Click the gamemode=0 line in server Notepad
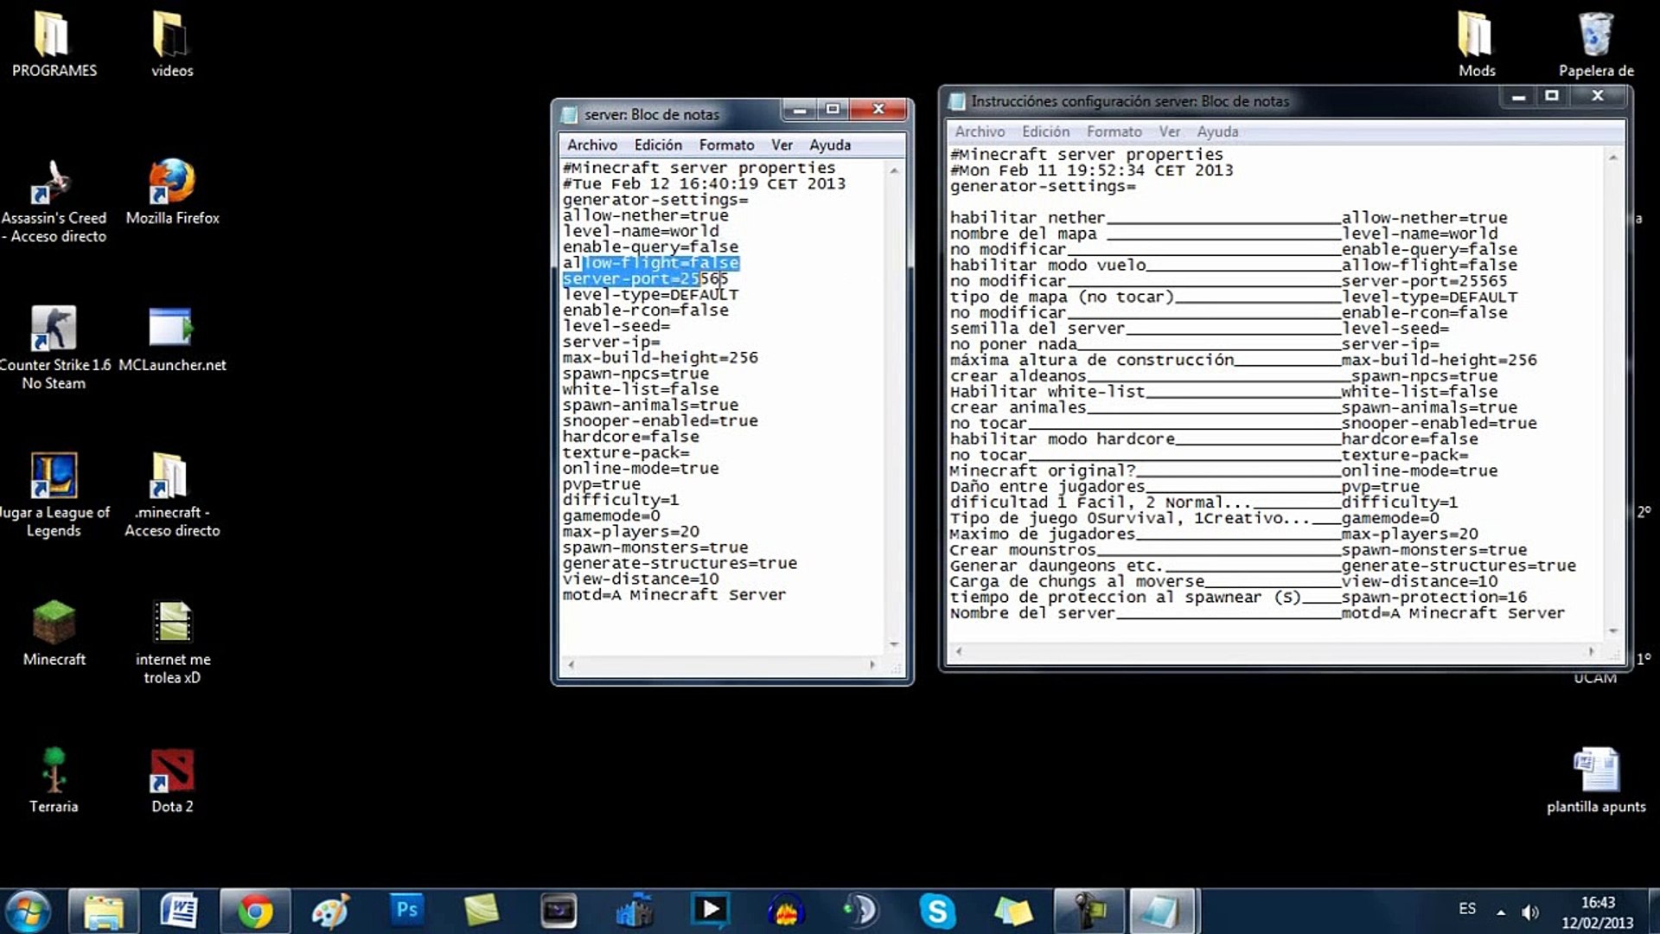The image size is (1660, 934). [611, 516]
